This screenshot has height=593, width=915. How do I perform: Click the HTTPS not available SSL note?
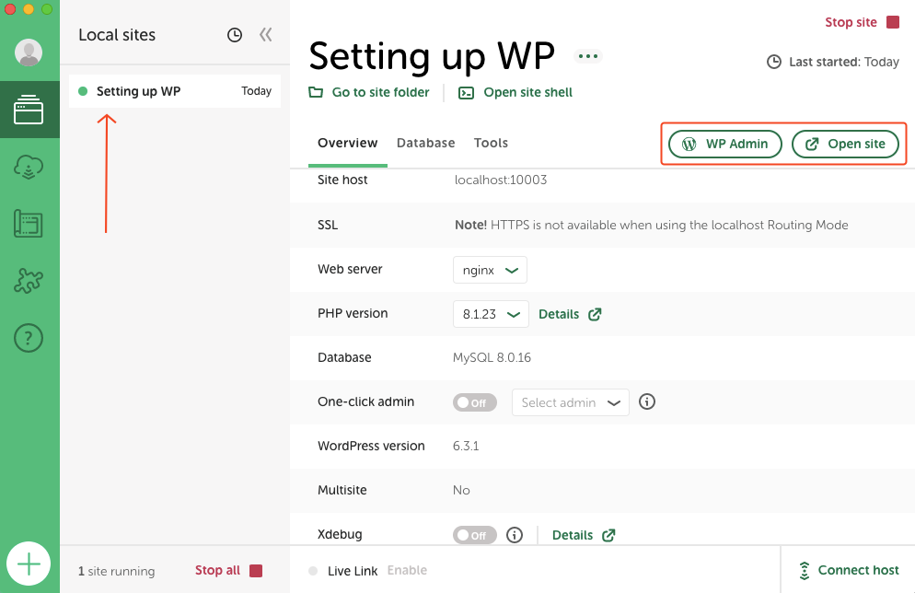(651, 226)
